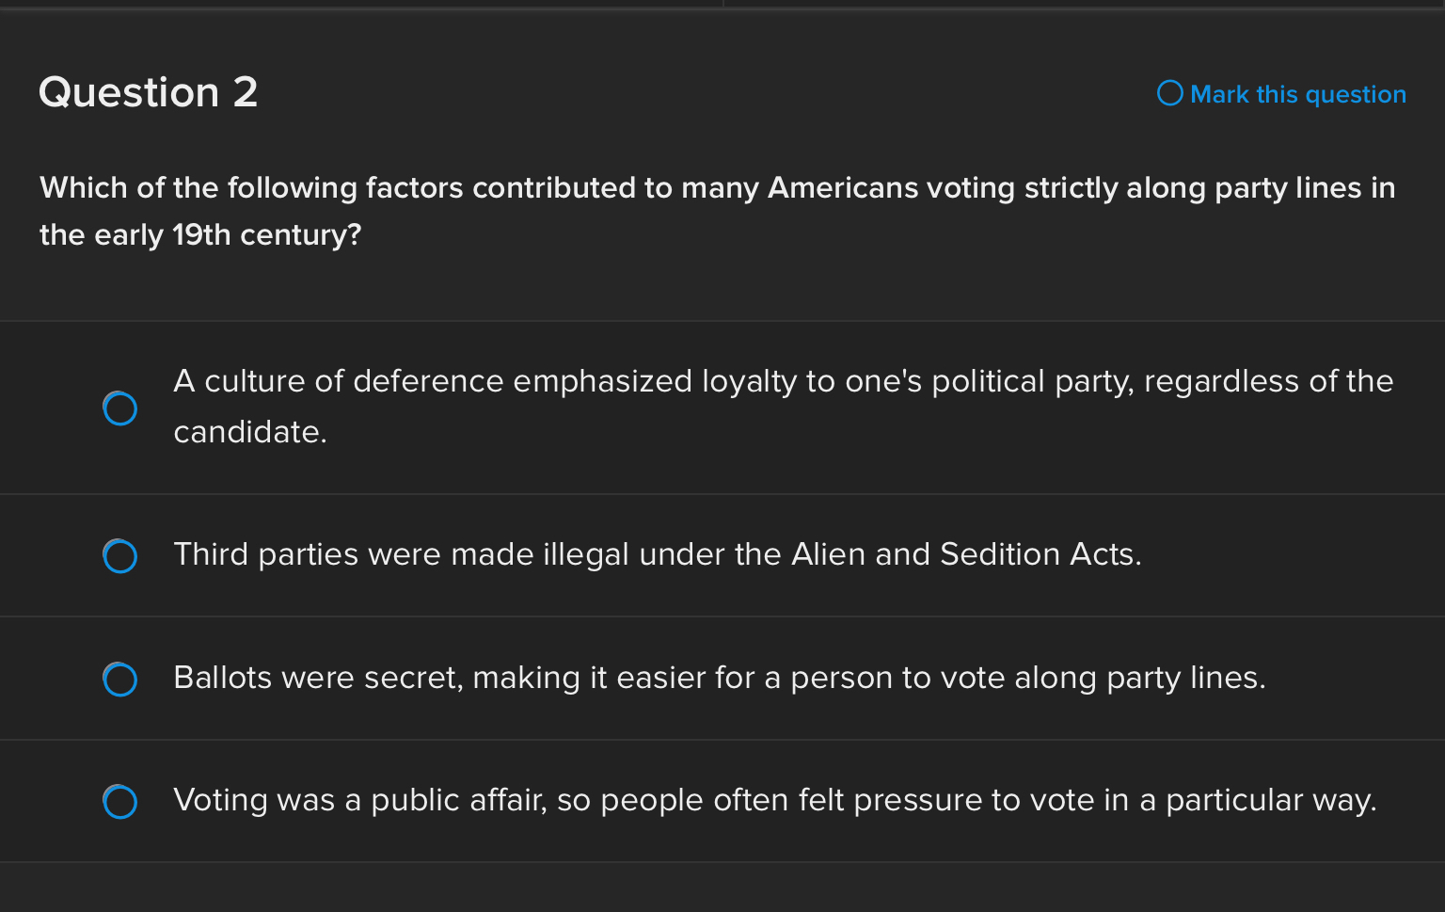Image resolution: width=1445 pixels, height=912 pixels.
Task: Click the "Mark this question" link text
Action: point(1297,94)
